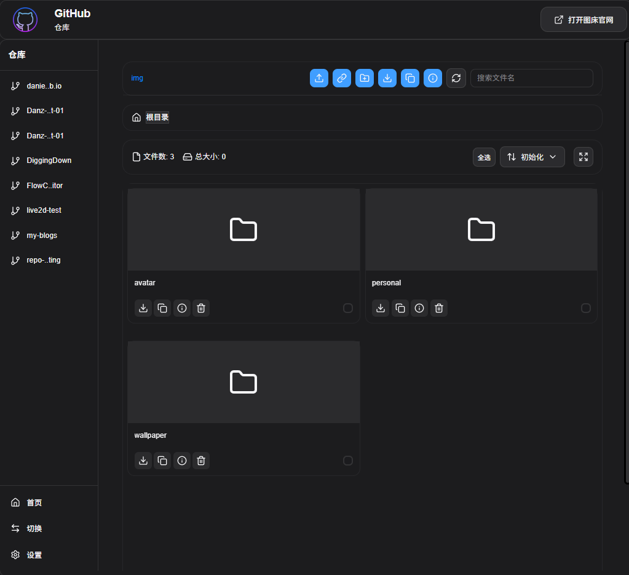Select all files with the 全选 button

coord(484,157)
